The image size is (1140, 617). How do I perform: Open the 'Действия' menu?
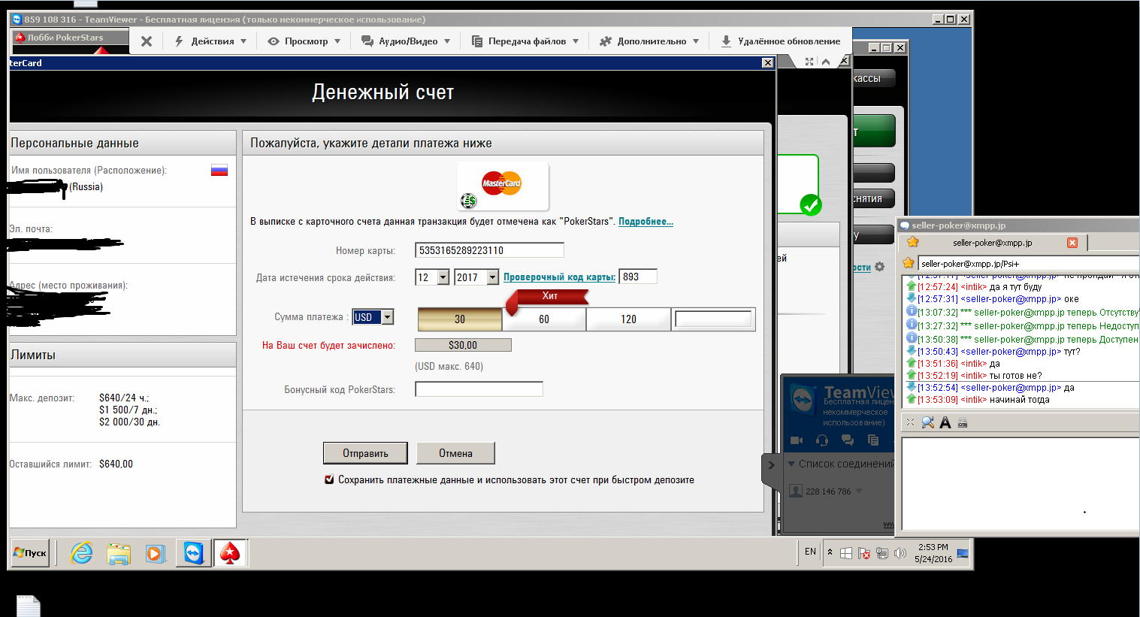coord(211,41)
